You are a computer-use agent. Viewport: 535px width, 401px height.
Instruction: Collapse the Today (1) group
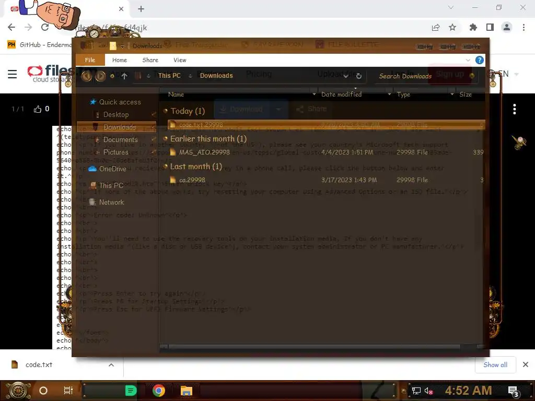166,111
